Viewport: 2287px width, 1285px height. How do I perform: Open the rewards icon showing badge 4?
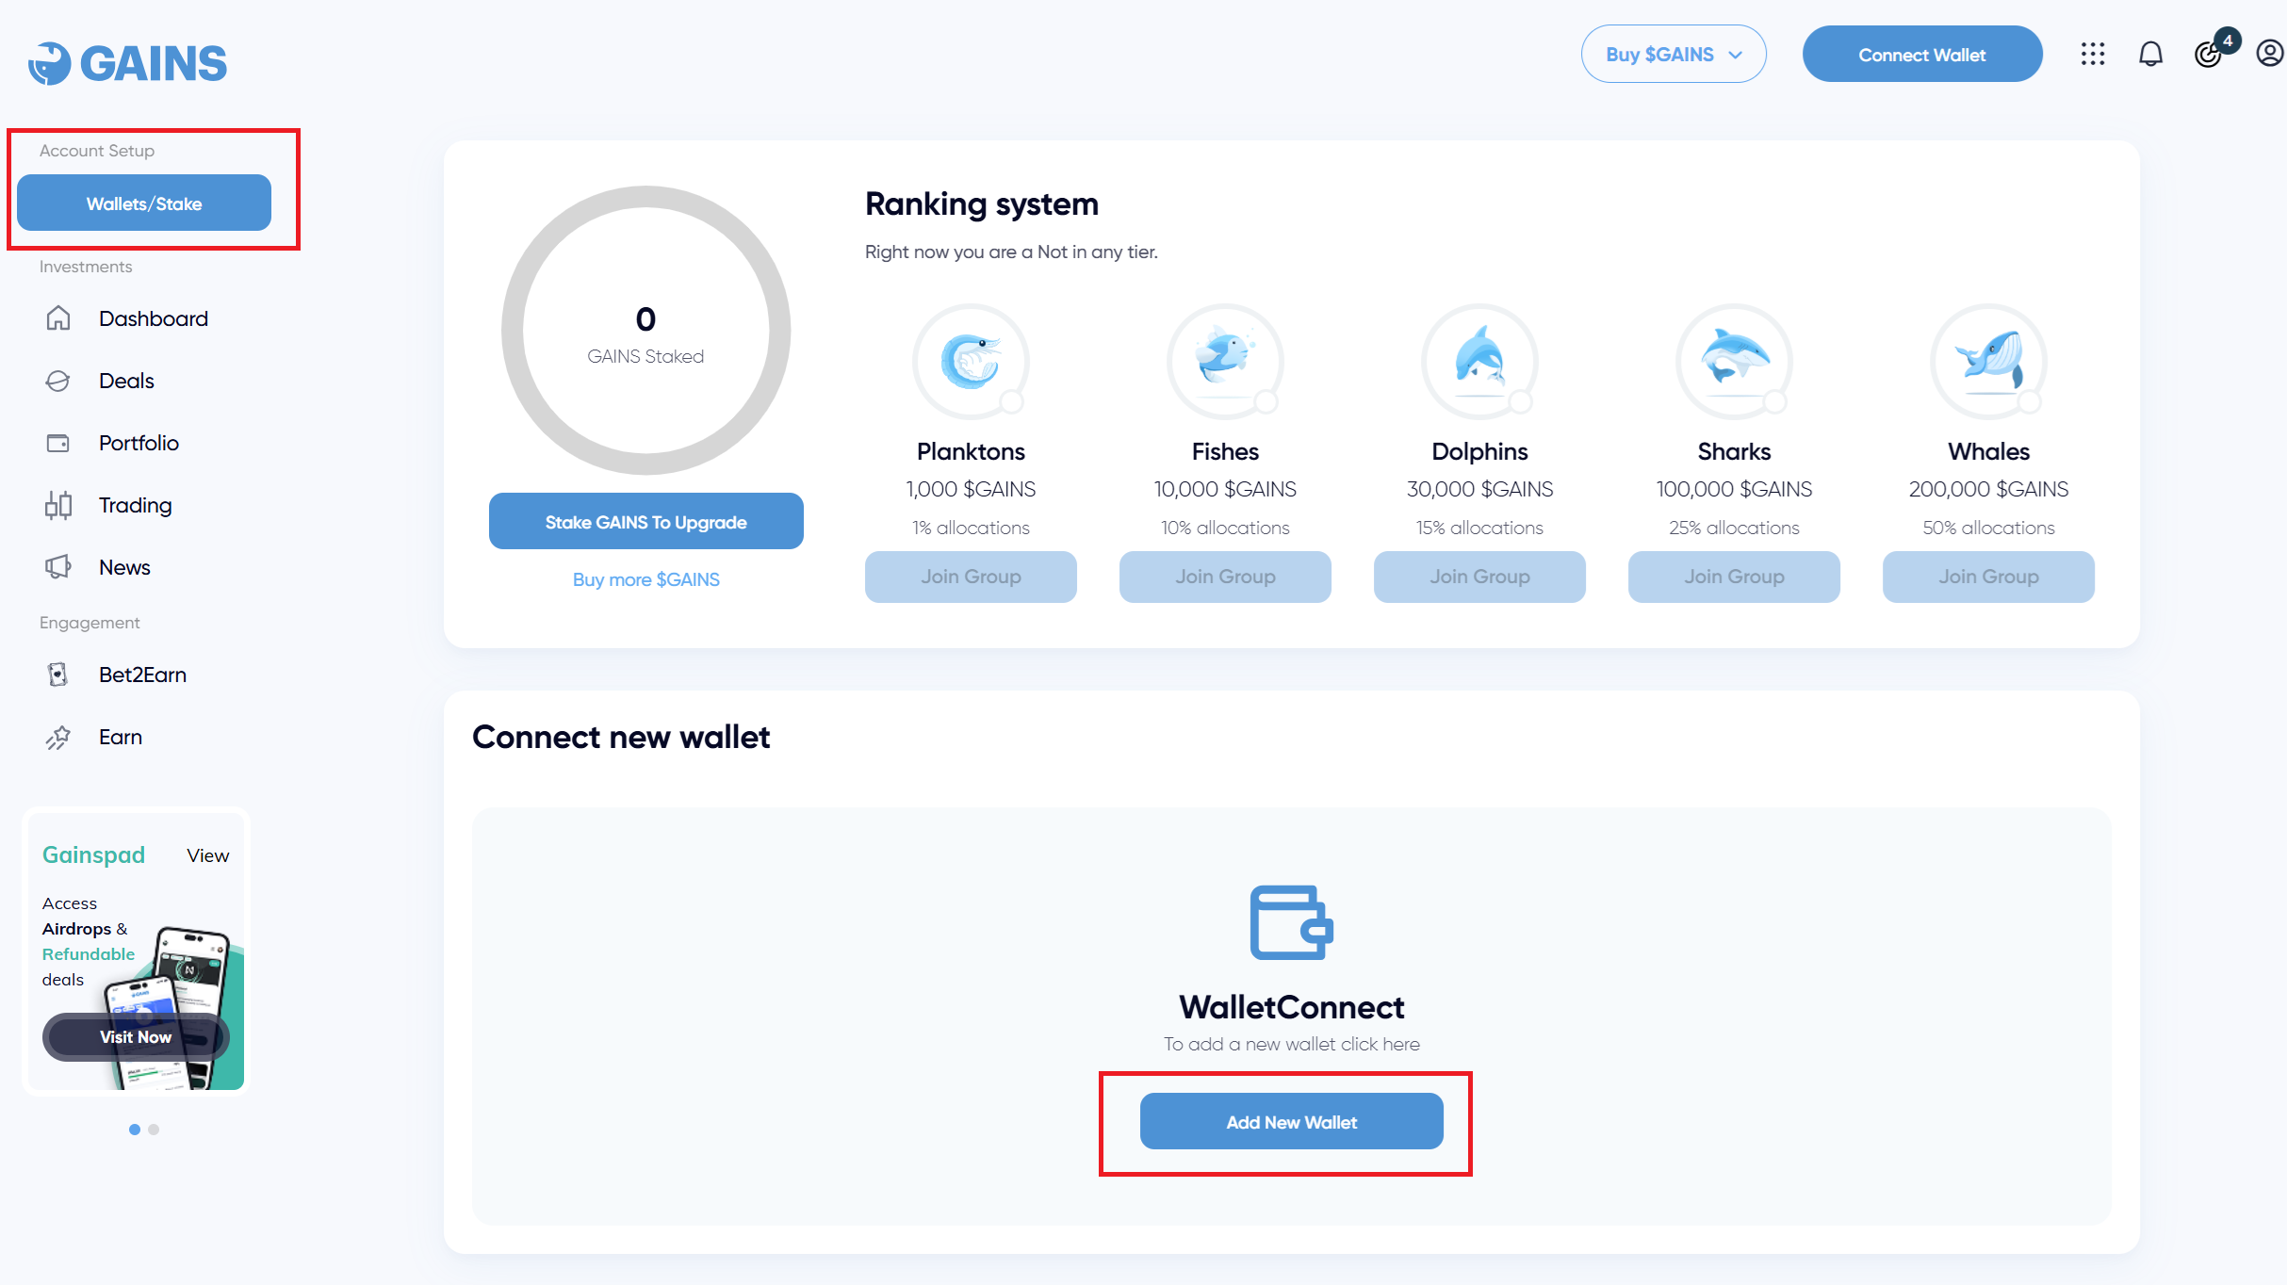click(x=2209, y=54)
